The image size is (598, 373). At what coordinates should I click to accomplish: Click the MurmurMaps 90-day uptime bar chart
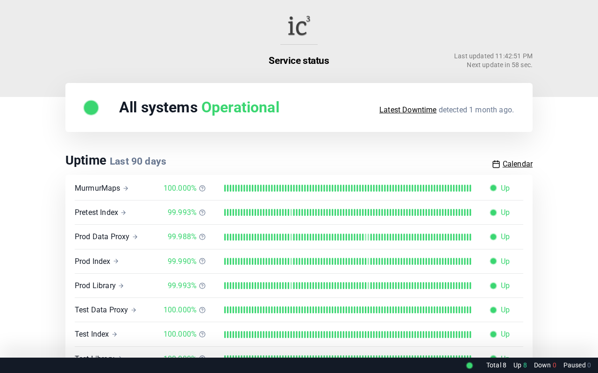point(348,188)
